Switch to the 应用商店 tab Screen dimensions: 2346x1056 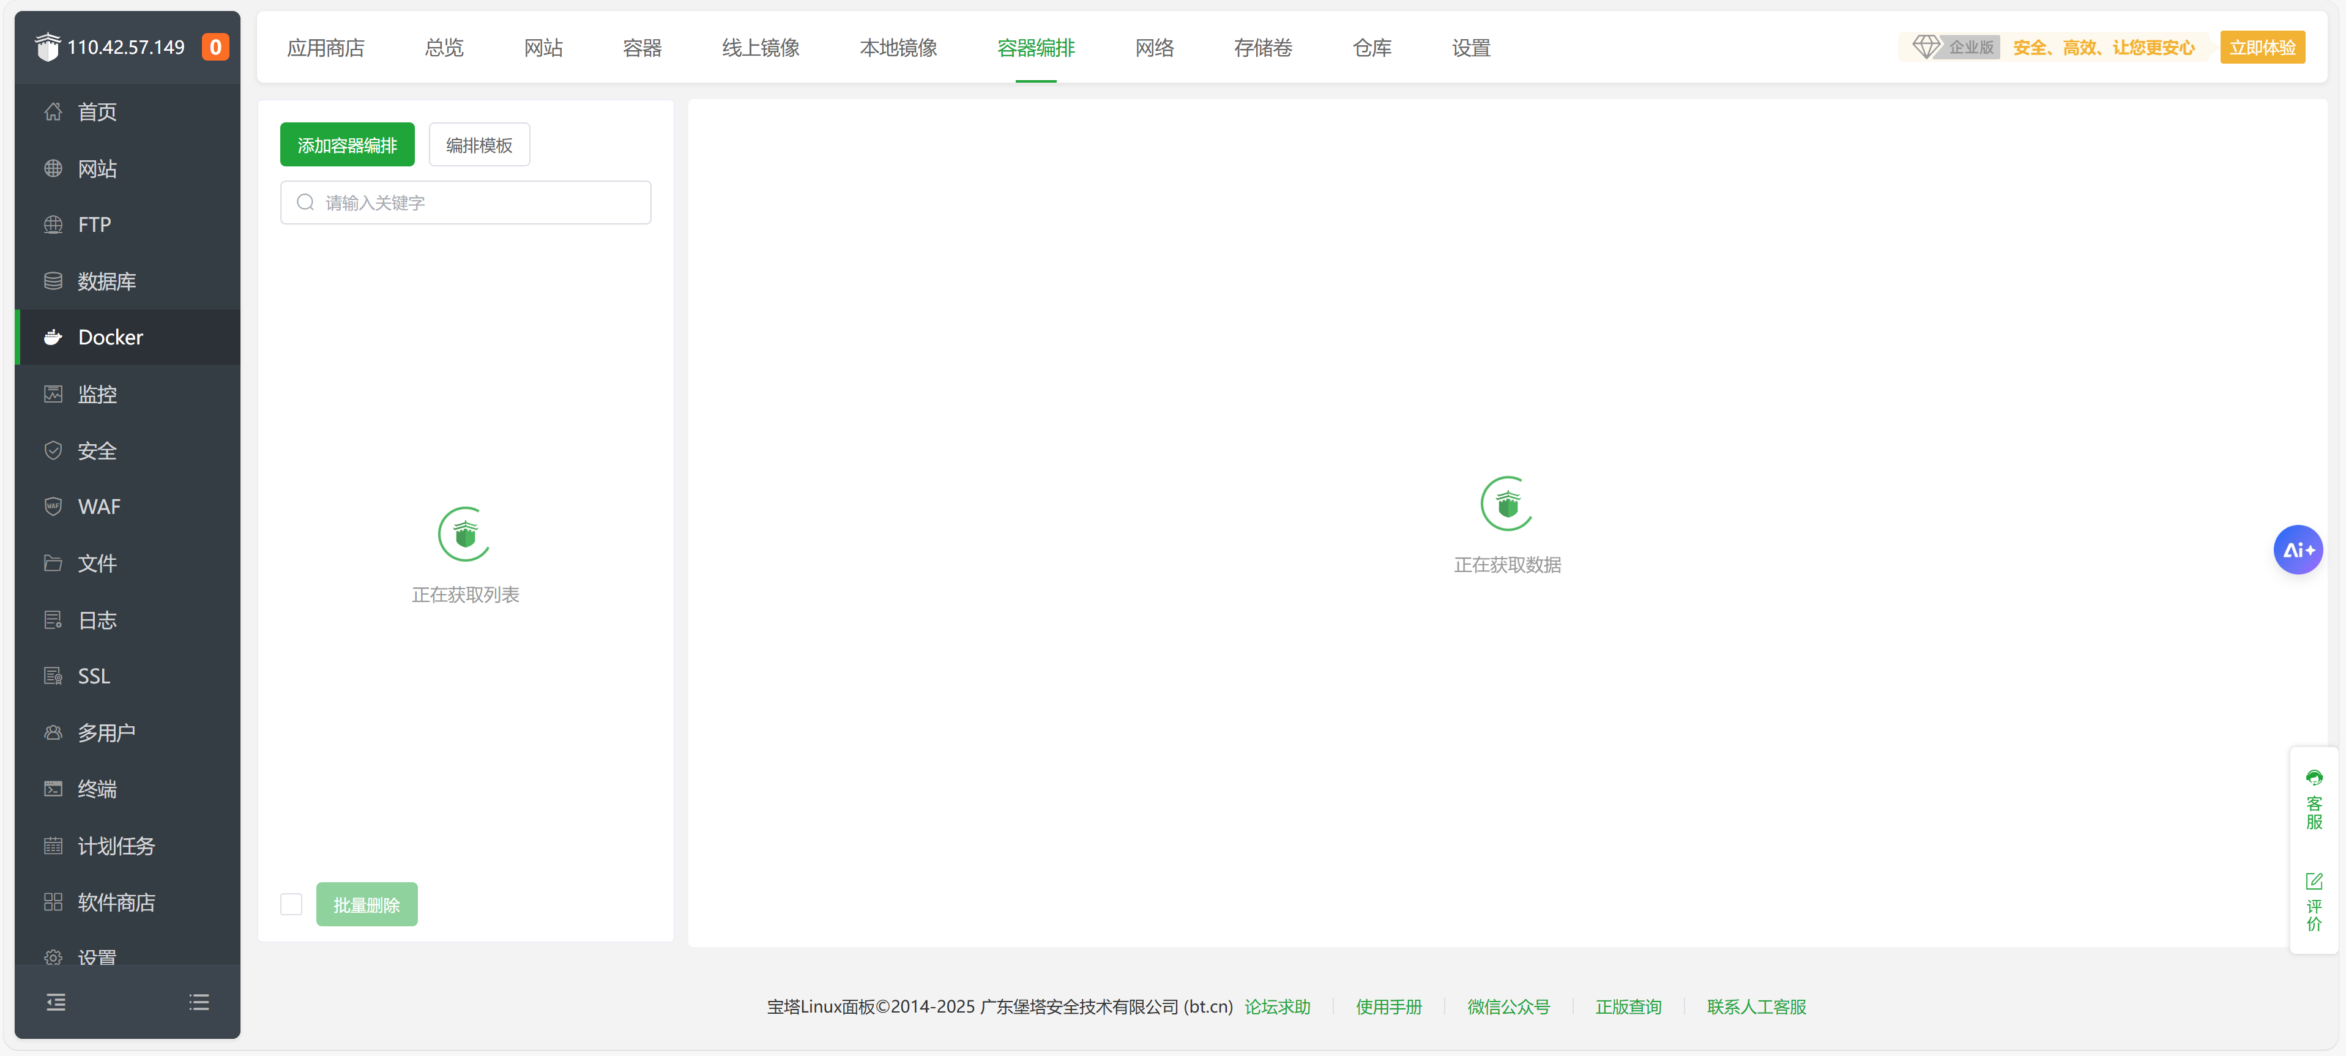(325, 47)
